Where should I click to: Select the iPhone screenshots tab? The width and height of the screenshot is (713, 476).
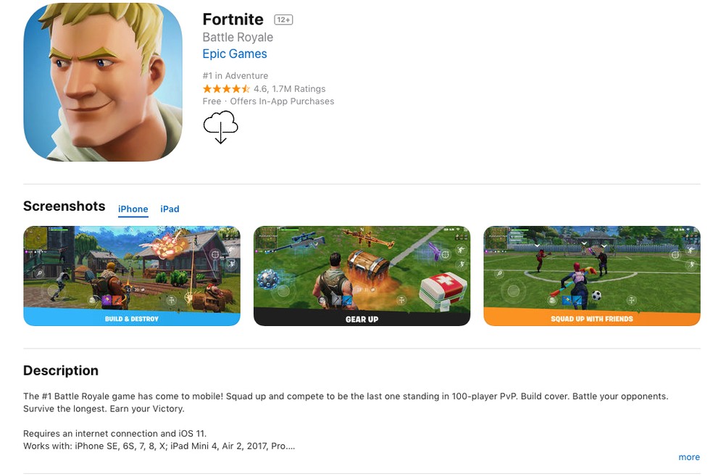[x=133, y=209]
